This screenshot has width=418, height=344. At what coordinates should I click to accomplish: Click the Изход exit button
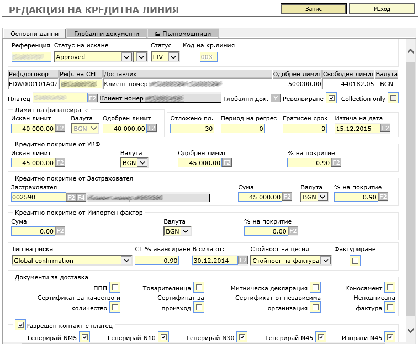click(382, 9)
